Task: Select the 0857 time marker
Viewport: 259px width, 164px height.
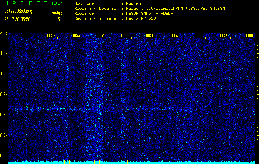Action: (x=175, y=36)
